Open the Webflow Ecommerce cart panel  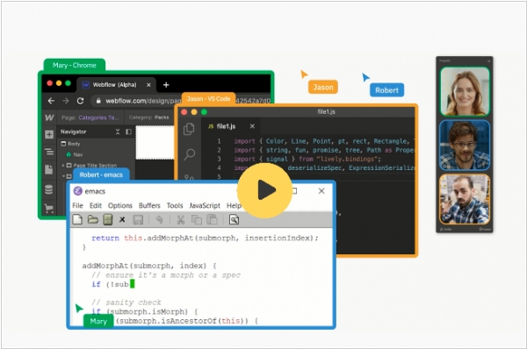[x=49, y=209]
